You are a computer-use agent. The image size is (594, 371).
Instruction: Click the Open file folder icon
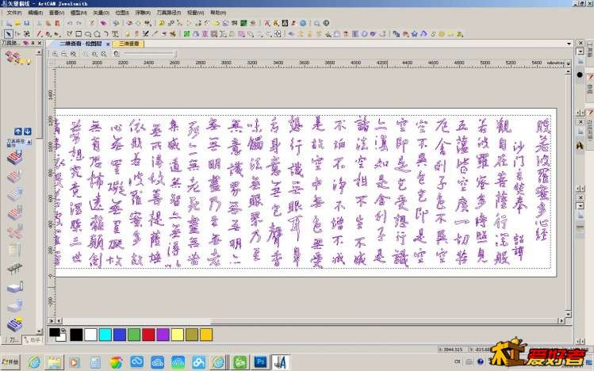point(17,23)
